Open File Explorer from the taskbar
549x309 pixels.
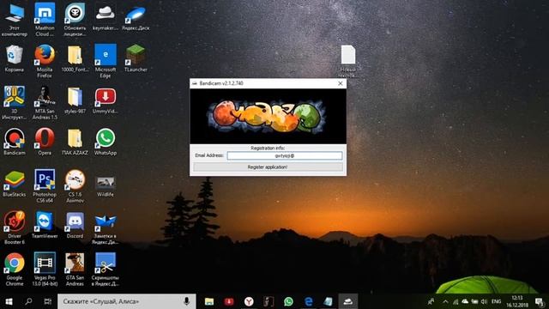coord(209,301)
